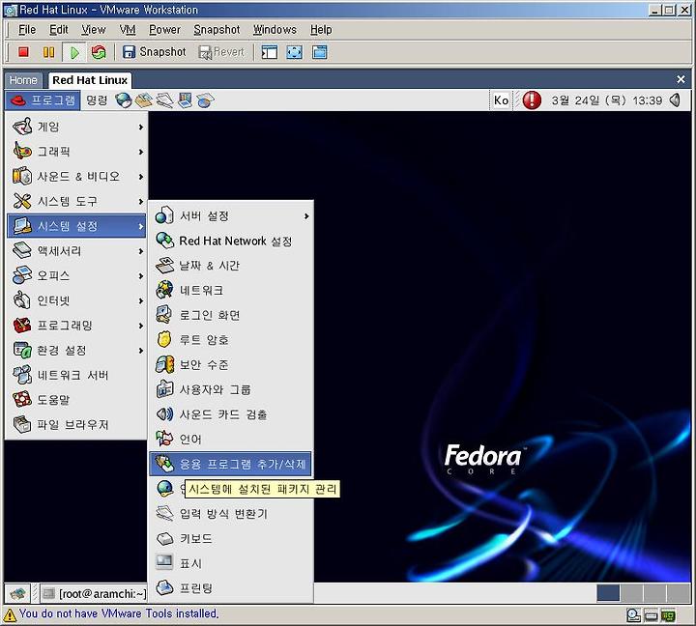This screenshot has height=626, width=696.
Task: Open Red Hat Network 설정
Action: pos(231,241)
